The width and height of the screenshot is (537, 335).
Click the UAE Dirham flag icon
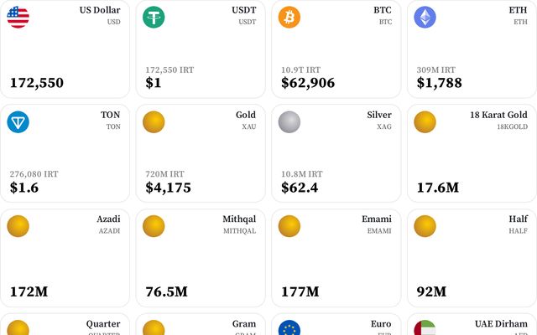coord(425,327)
